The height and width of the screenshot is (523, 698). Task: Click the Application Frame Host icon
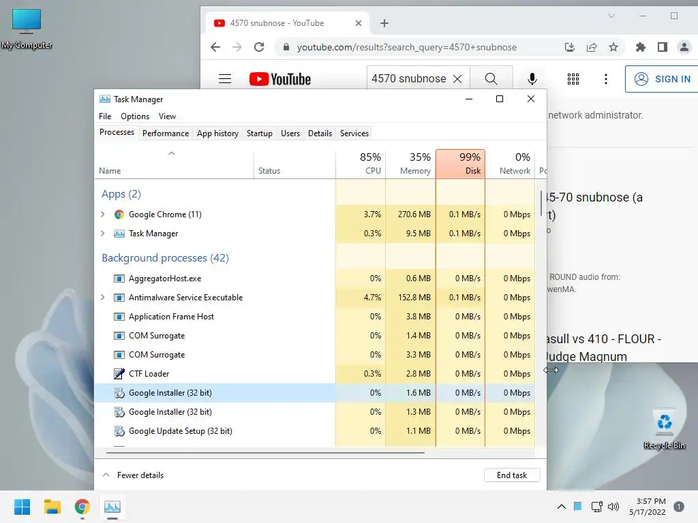click(119, 317)
